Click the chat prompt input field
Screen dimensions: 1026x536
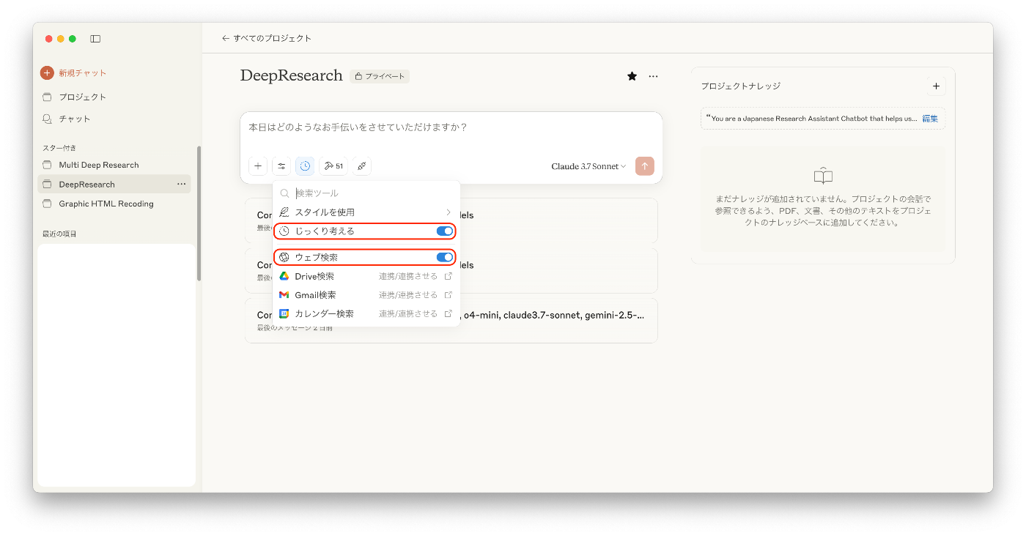click(451, 127)
